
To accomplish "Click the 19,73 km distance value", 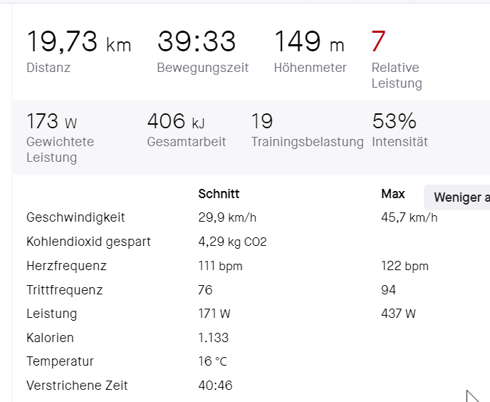I will [x=78, y=42].
